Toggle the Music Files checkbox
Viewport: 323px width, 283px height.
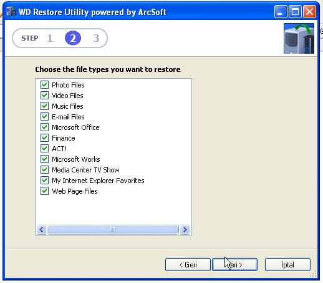coord(44,106)
